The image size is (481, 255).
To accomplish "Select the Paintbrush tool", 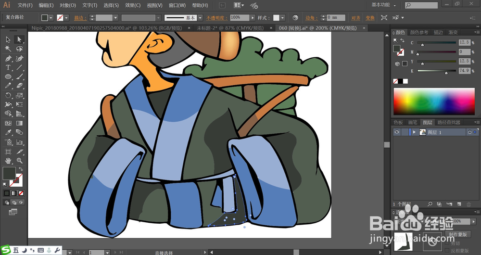I will point(19,76).
